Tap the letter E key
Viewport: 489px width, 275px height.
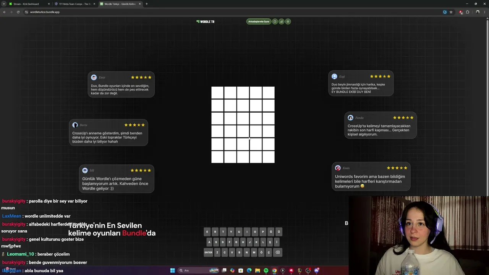pyautogui.click(x=207, y=232)
